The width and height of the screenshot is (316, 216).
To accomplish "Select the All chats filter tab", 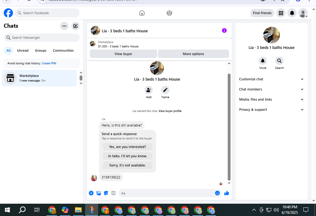I will coord(8,51).
